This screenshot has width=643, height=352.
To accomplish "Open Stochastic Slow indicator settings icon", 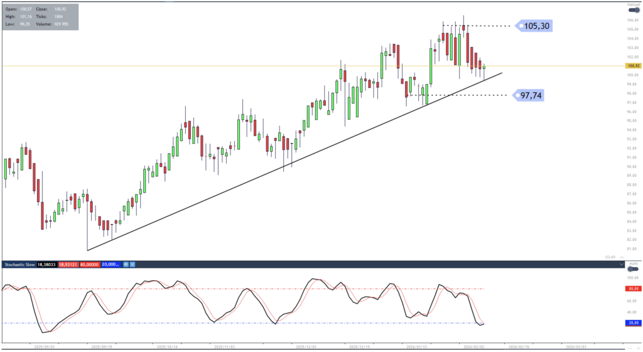I will [x=126, y=265].
